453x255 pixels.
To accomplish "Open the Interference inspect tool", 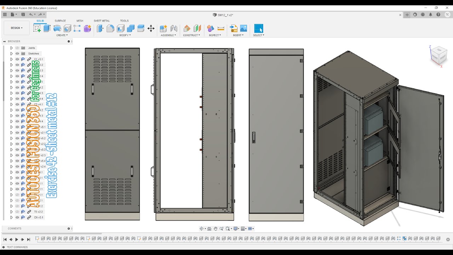I will point(211,28).
